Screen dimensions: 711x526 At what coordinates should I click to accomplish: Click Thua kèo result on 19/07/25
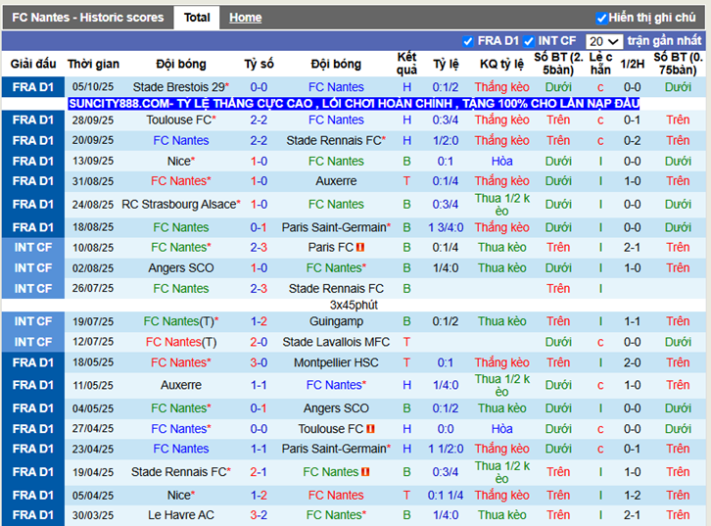click(502, 321)
